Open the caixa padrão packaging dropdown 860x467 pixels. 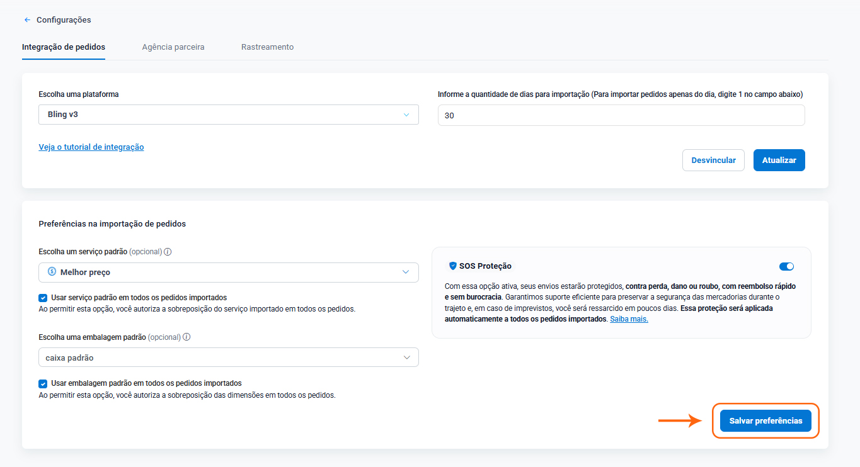pyautogui.click(x=228, y=357)
